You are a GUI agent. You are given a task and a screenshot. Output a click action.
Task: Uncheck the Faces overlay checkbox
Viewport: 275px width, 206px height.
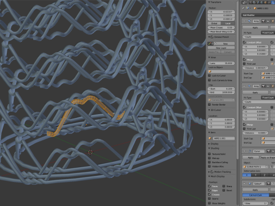click(x=209, y=186)
